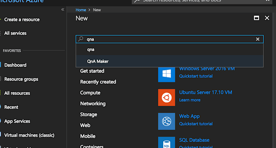Image resolution: width=276 pixels, height=148 pixels.
Task: Collapse the left sidebar with the double chevron
Action: point(63,9)
